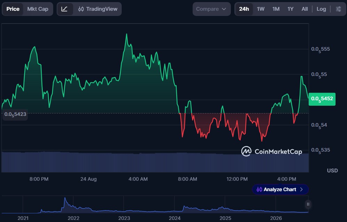Screen dimensions: 347x222
Task: Click pause handle on range timeline
Action: [x=308, y=204]
